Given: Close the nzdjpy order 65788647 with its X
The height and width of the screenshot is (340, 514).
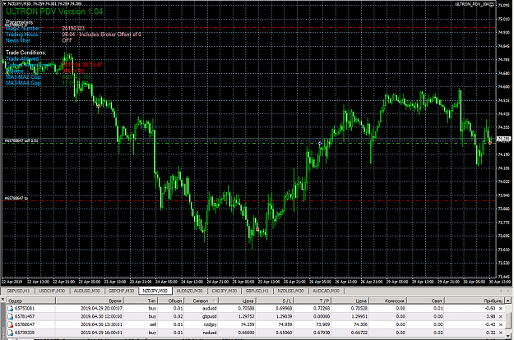Looking at the screenshot, I should [501, 324].
